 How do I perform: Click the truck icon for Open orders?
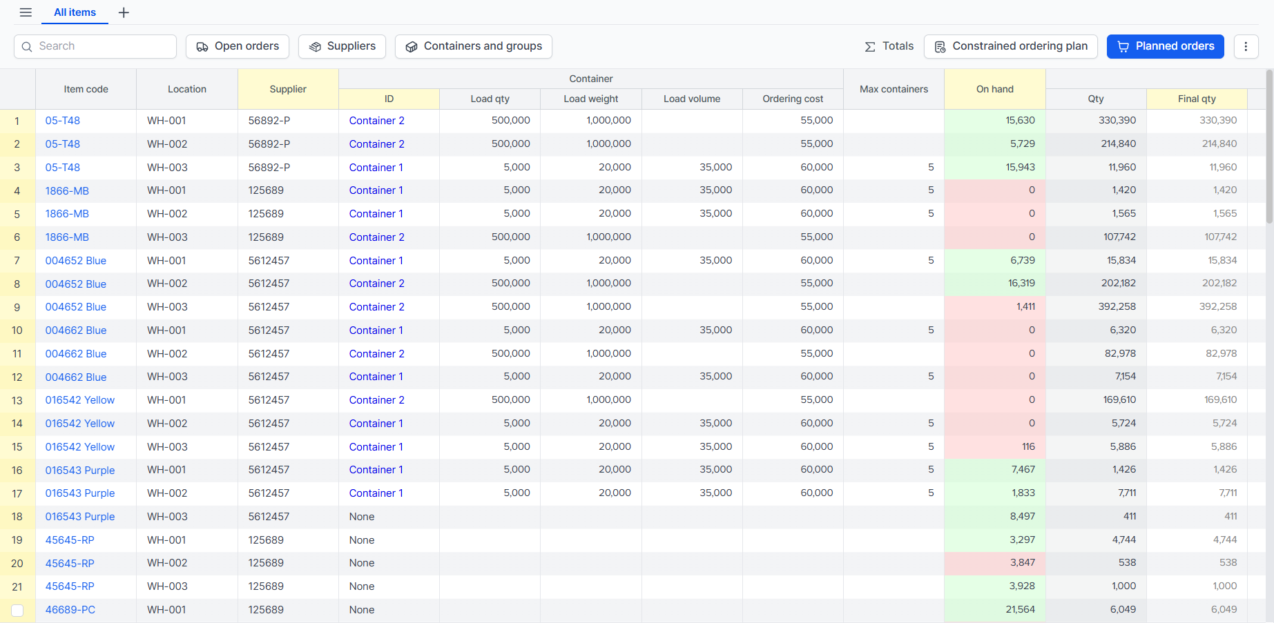[x=202, y=47]
